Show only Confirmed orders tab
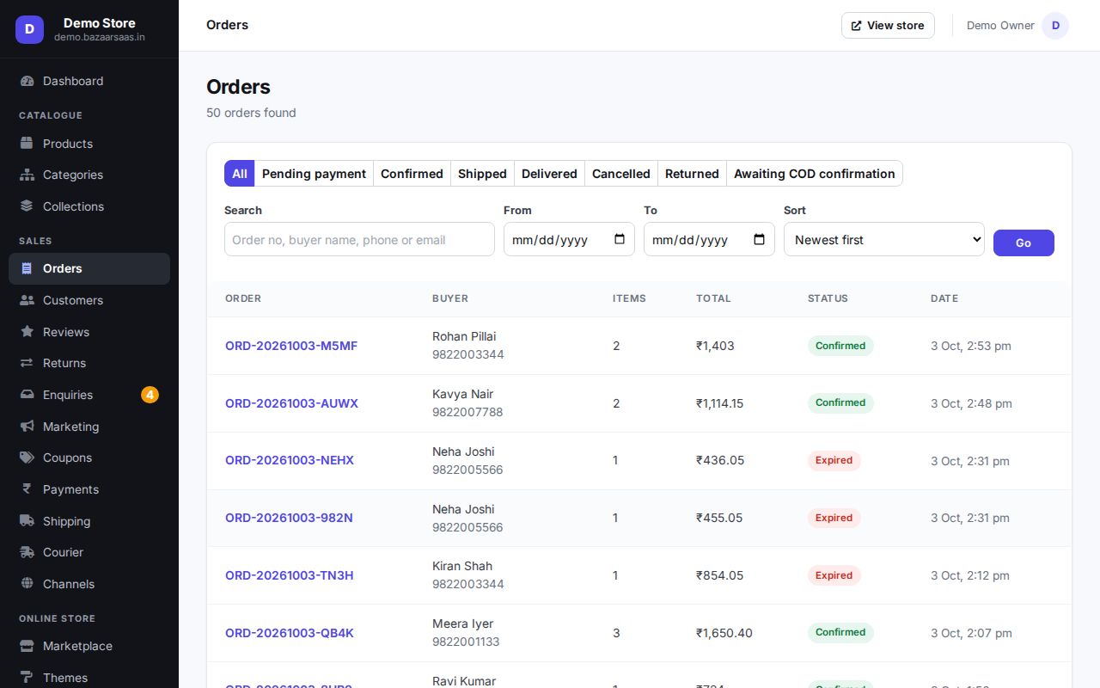 [412, 174]
